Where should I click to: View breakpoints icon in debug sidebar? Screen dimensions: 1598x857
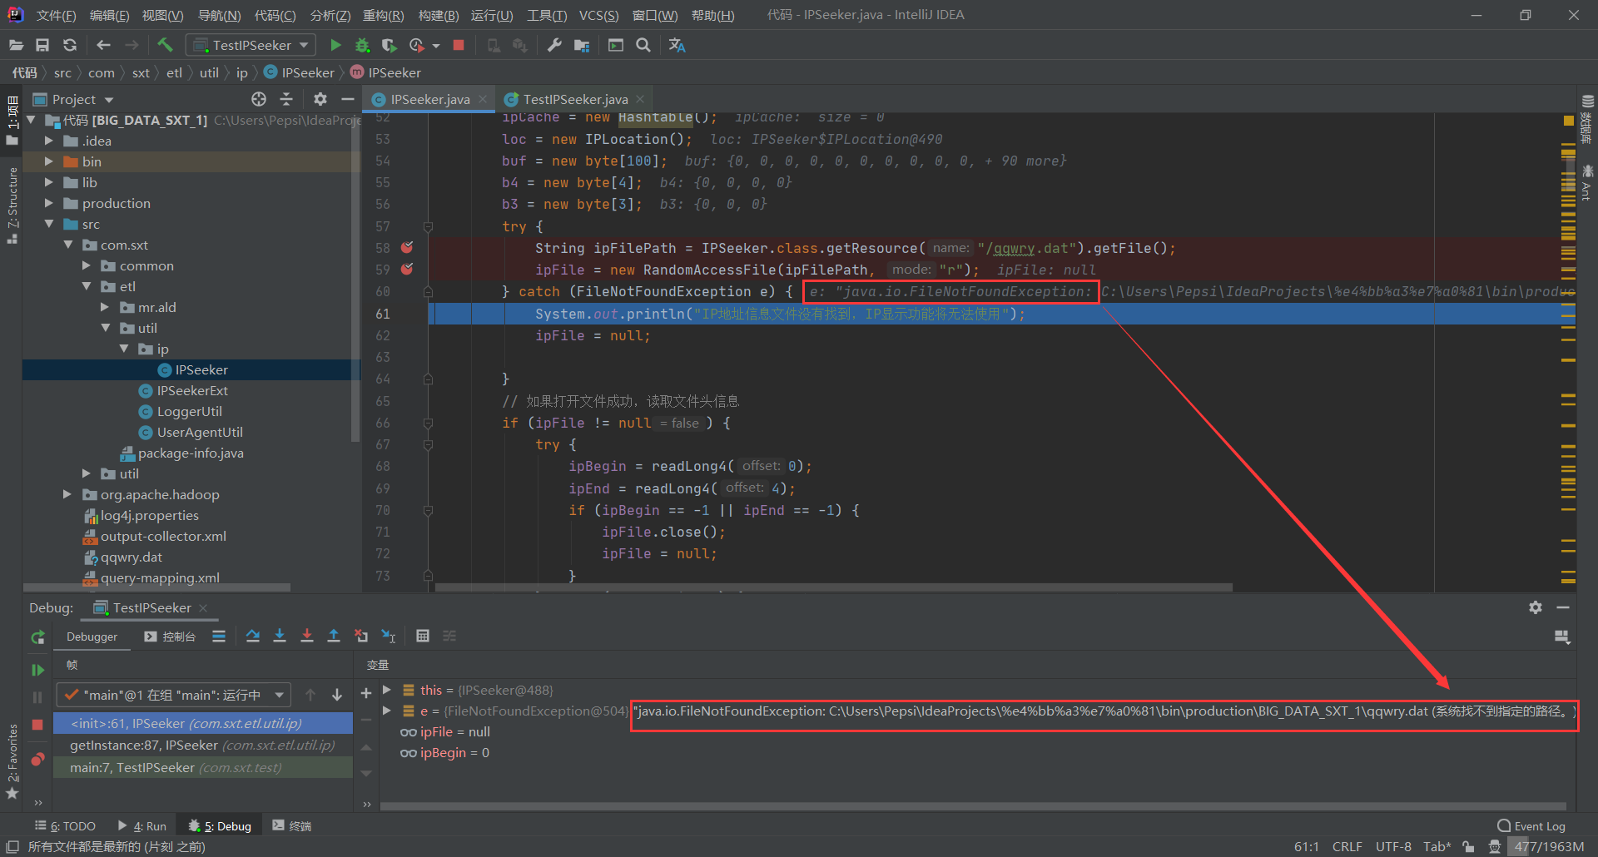[x=37, y=759]
